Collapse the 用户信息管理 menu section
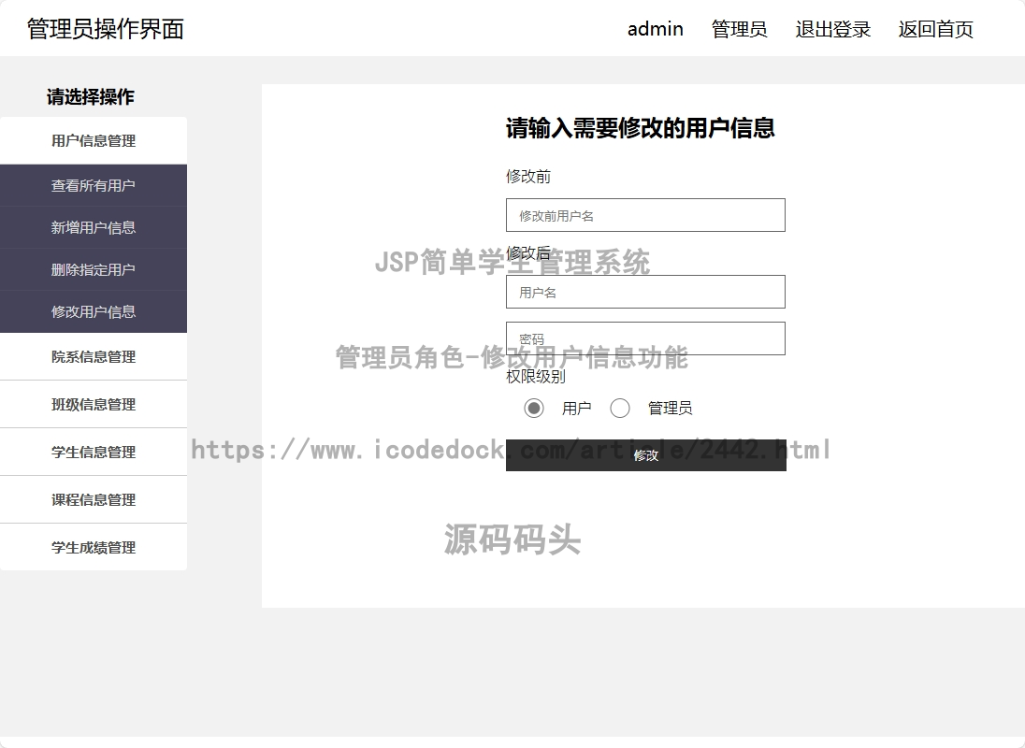1025x748 pixels. click(x=94, y=140)
